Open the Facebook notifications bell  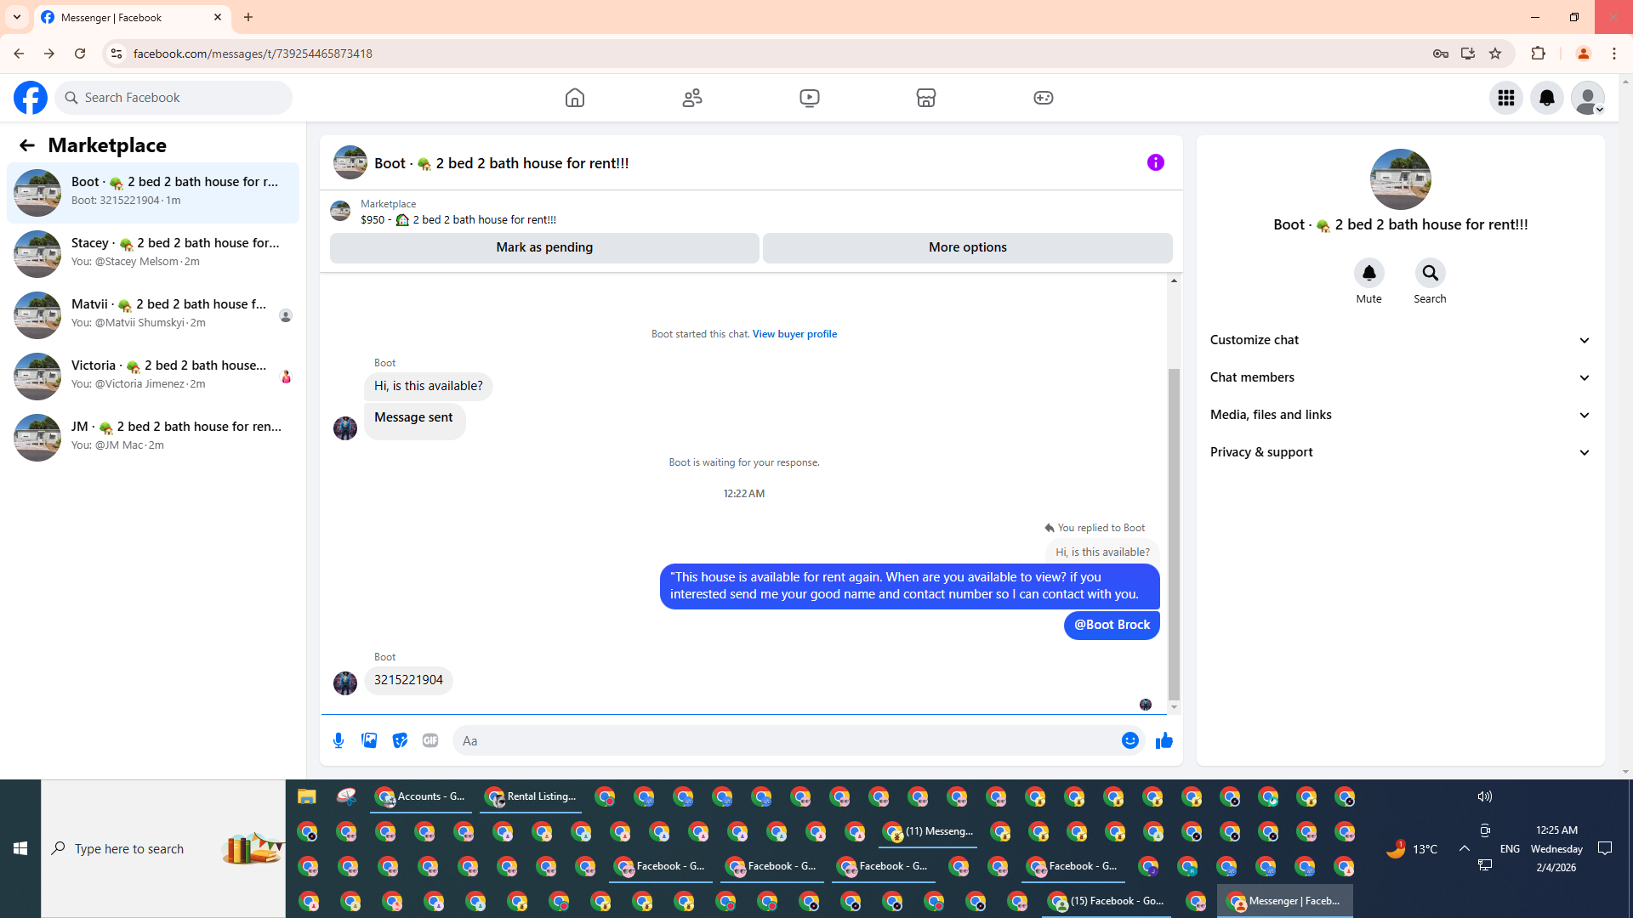pos(1547,98)
